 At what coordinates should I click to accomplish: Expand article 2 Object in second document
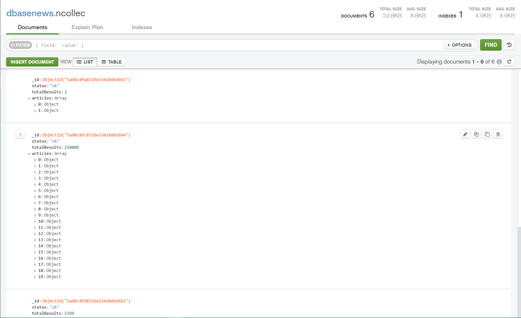(x=35, y=172)
